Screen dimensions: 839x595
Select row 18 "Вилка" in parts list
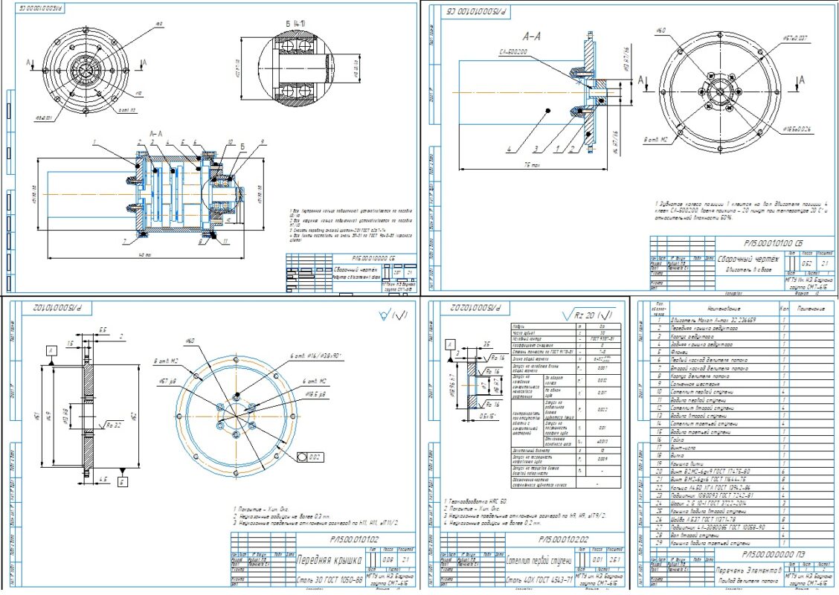(x=741, y=456)
